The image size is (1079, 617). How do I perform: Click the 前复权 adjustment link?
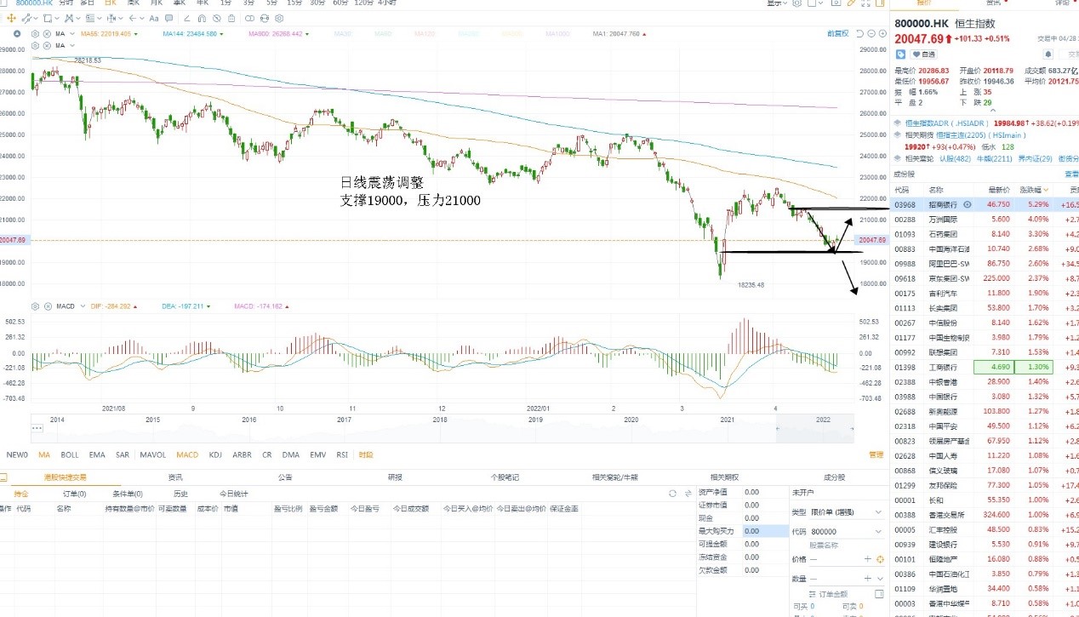pyautogui.click(x=838, y=33)
